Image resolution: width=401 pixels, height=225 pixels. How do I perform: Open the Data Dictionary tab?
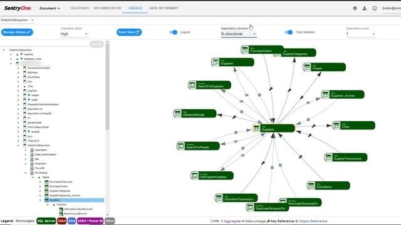(164, 8)
